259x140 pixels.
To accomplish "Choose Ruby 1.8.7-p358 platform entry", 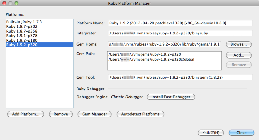I will pyautogui.click(x=39, y=31).
